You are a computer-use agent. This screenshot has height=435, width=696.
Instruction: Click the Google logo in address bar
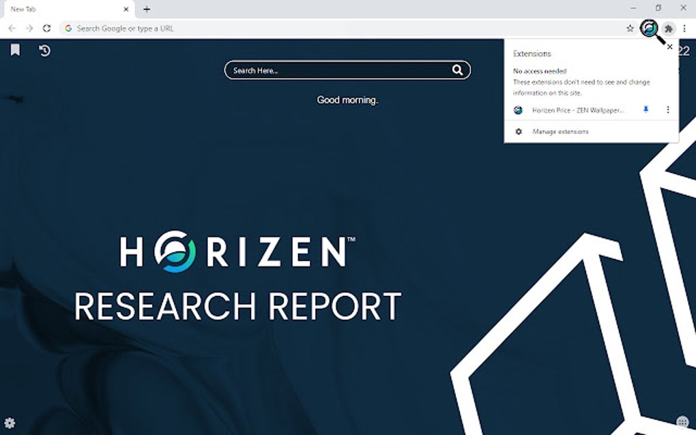click(68, 29)
